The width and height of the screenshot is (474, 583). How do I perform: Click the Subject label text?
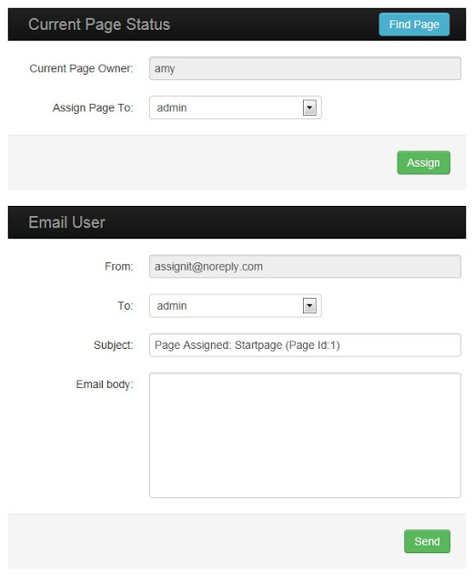[x=114, y=345]
